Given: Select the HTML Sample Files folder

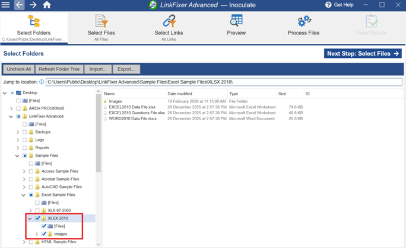Looking at the screenshot, I should pyautogui.click(x=59, y=242).
